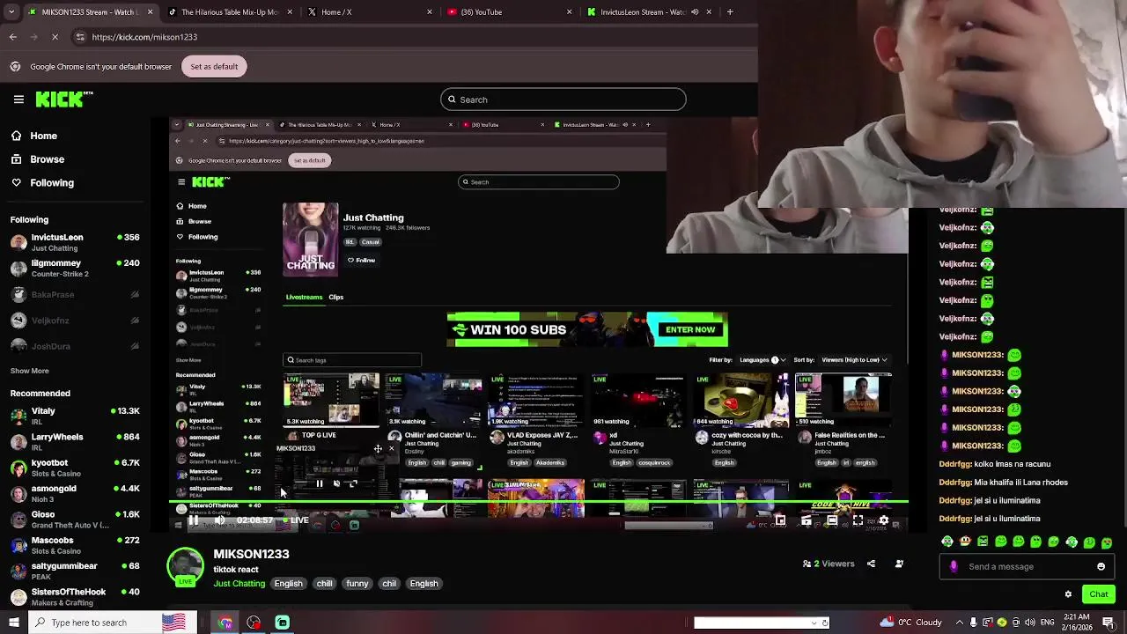
Task: Click the purple identity icon in chat input
Action: (954, 566)
